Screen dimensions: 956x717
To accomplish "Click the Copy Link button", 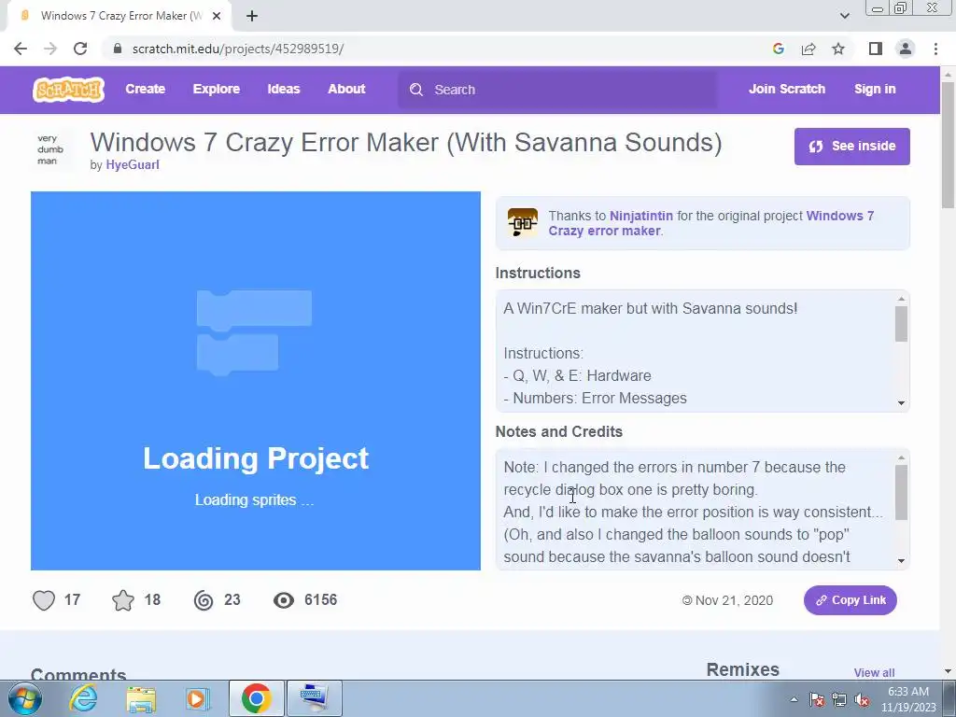I will point(850,600).
